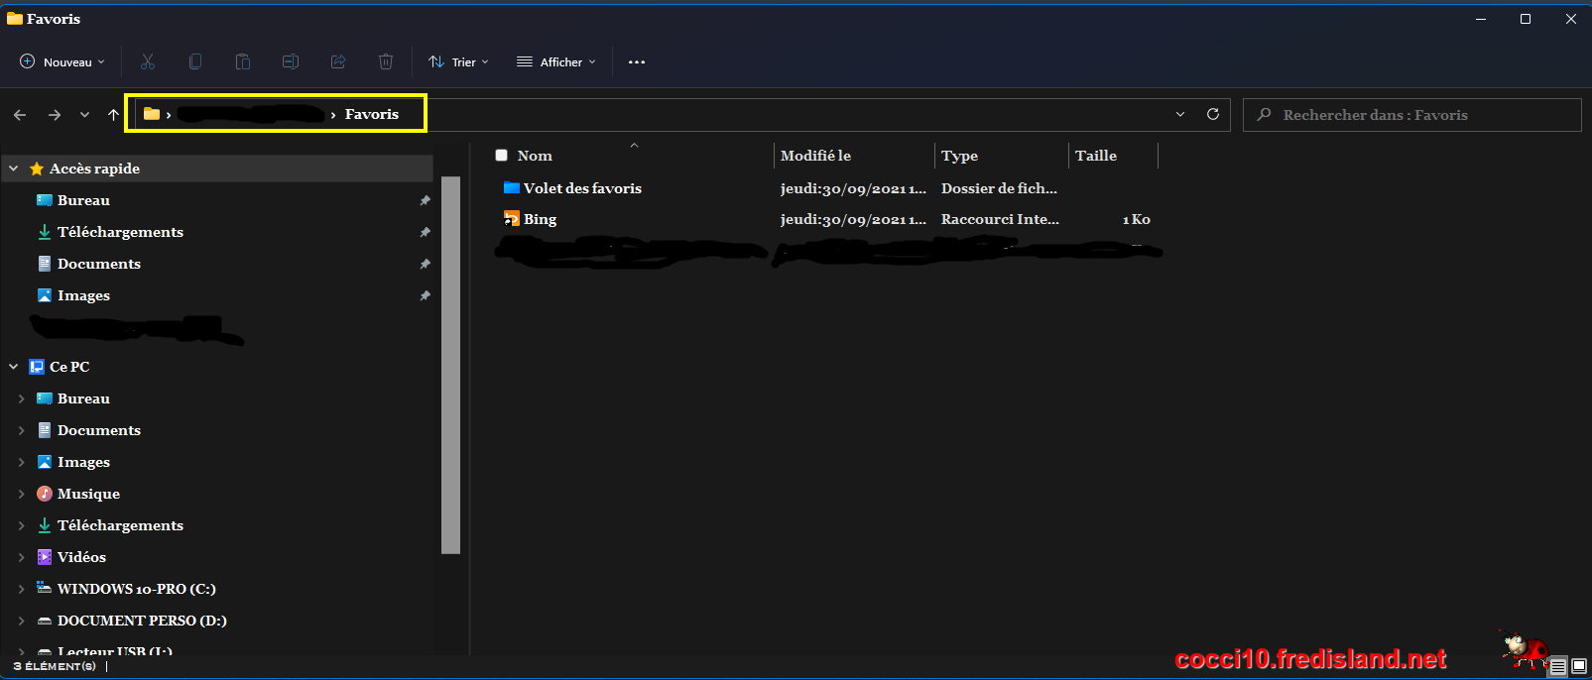Viewport: 1592px width, 680px height.
Task: Unpin Bureau using its pin icon
Action: [x=425, y=200]
